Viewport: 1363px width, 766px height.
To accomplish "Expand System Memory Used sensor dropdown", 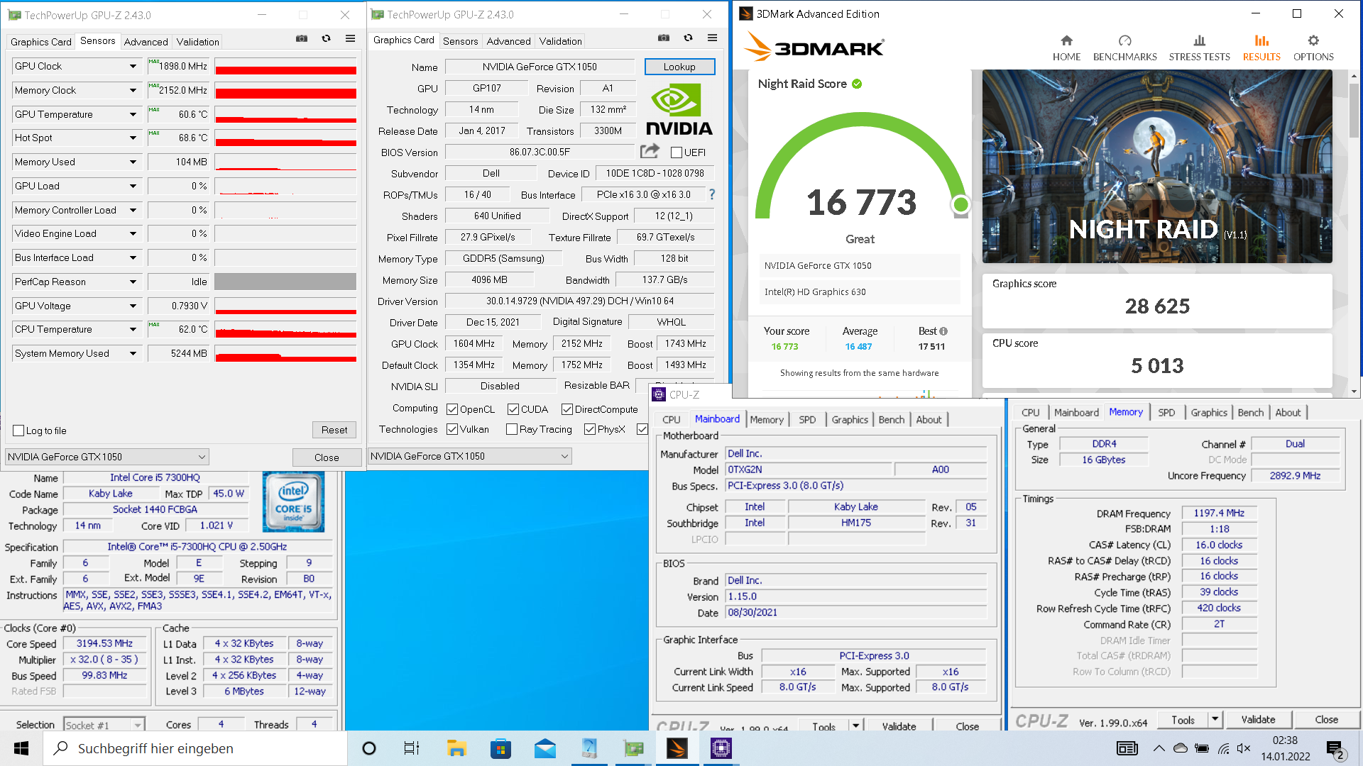I will click(x=133, y=353).
